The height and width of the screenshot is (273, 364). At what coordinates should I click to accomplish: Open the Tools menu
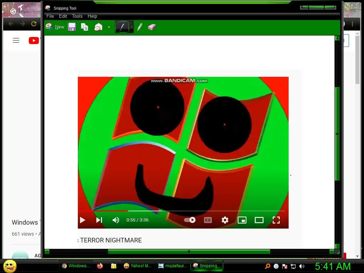(77, 16)
